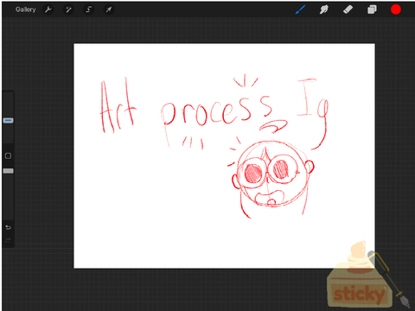Image resolution: width=415 pixels, height=311 pixels.
Task: Open the Gallery view
Action: pyautogui.click(x=26, y=10)
